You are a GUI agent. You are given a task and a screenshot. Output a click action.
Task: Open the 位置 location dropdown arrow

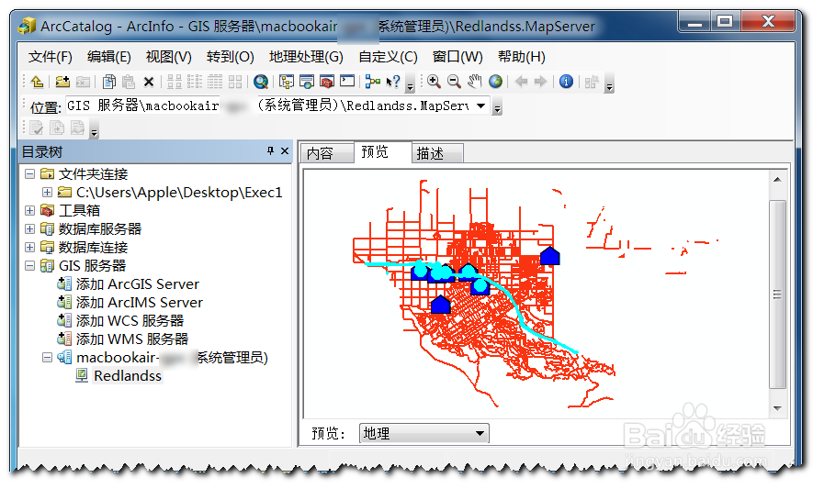pos(480,106)
